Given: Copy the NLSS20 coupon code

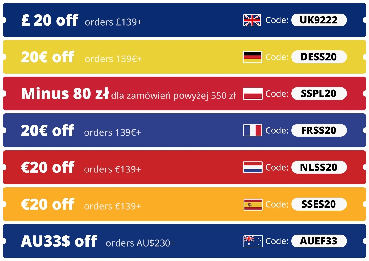Looking at the screenshot, I should pyautogui.click(x=319, y=167).
